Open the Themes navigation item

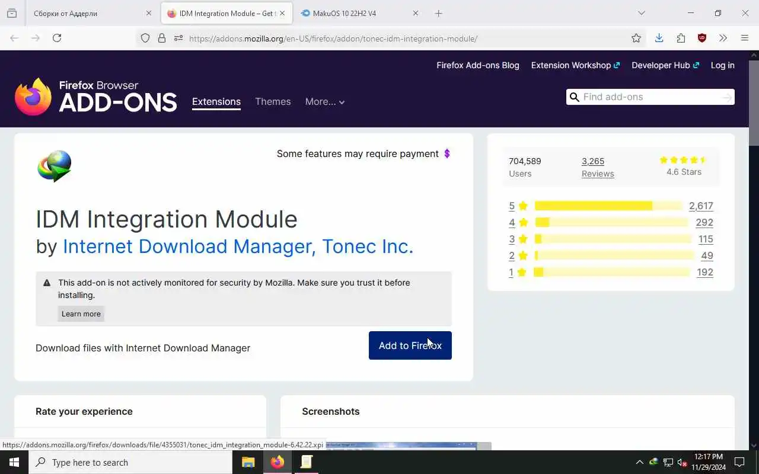273,102
